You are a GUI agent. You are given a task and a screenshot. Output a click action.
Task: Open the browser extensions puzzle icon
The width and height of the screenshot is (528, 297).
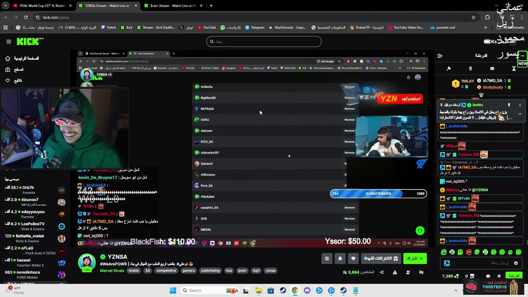[488, 17]
